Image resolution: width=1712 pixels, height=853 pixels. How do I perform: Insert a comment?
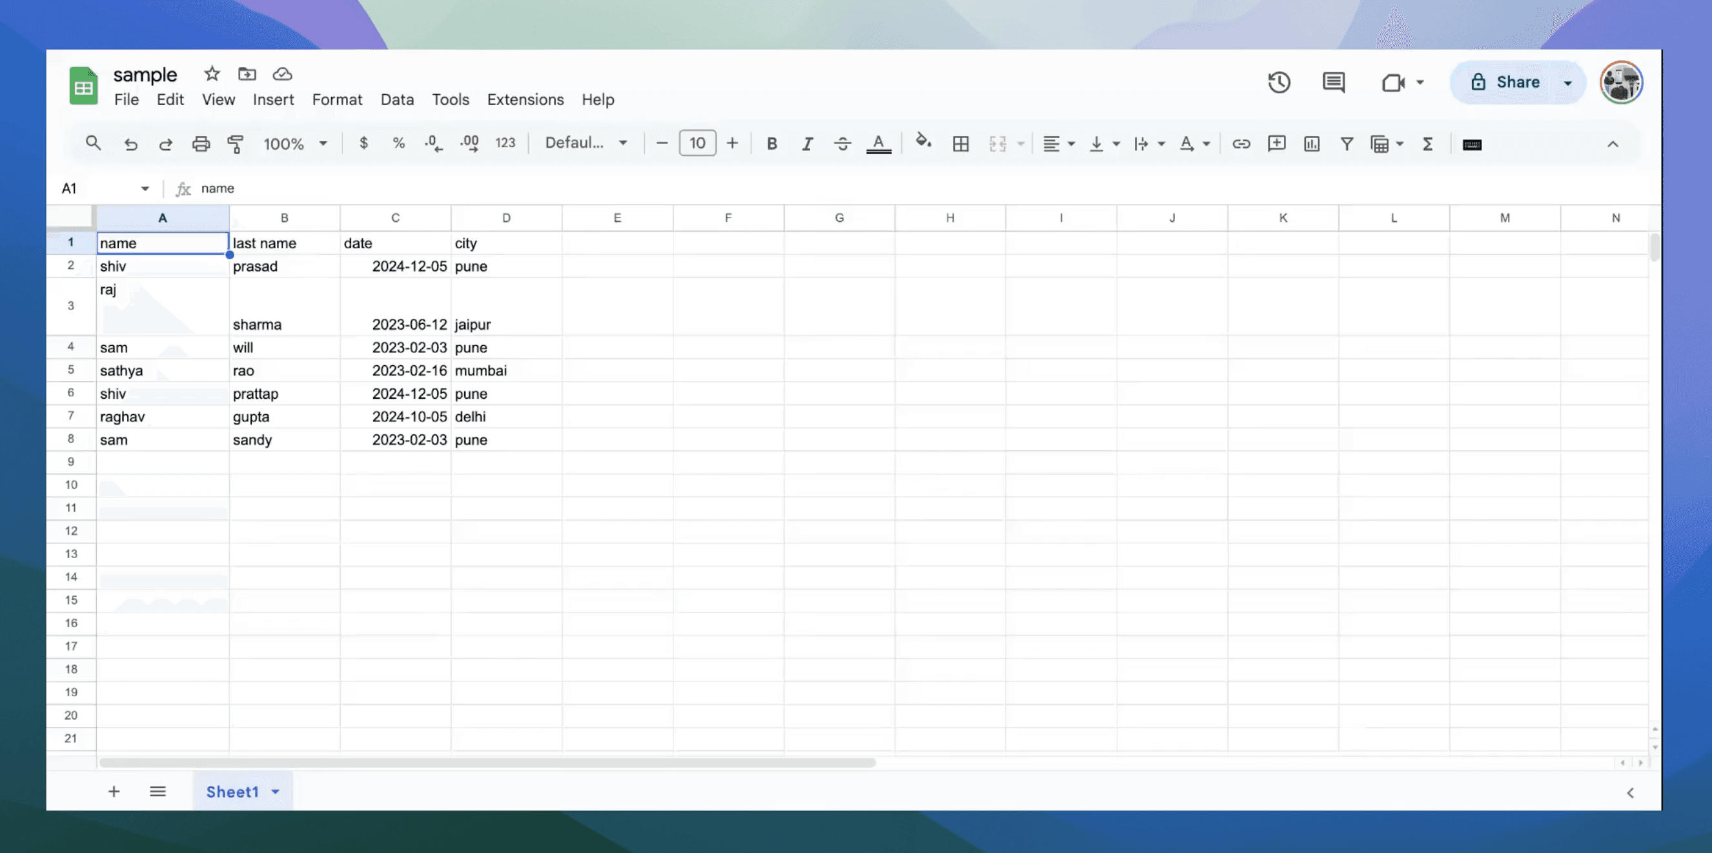(1276, 143)
